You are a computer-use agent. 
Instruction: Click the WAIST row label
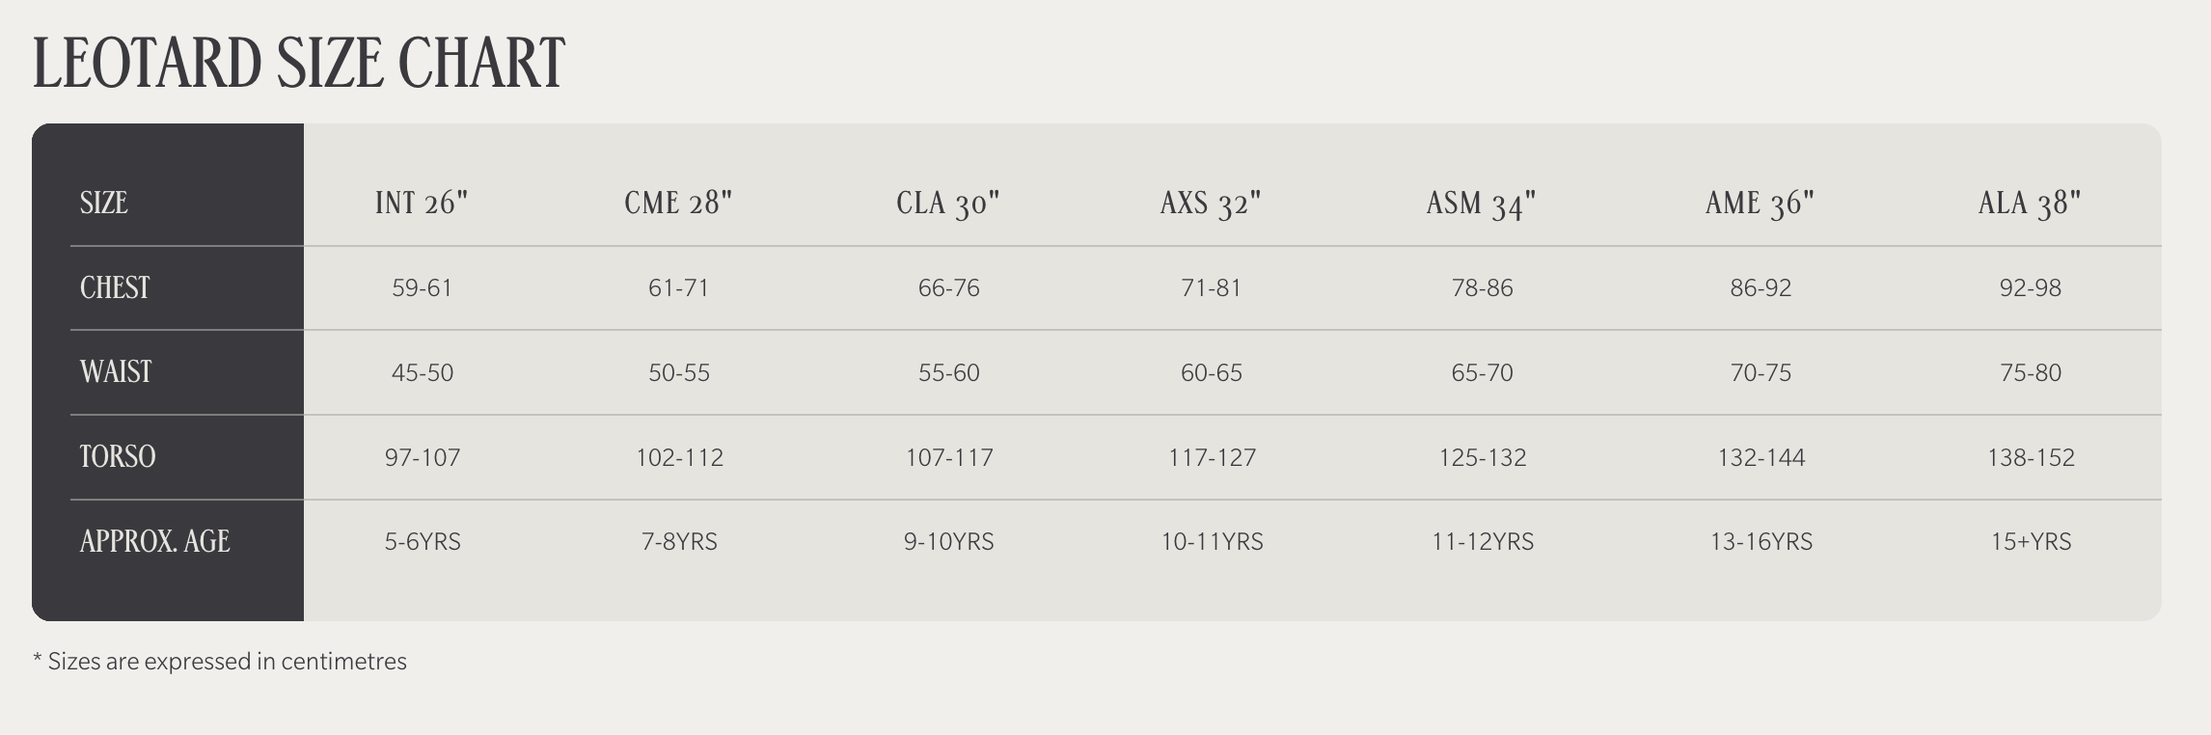click(116, 371)
